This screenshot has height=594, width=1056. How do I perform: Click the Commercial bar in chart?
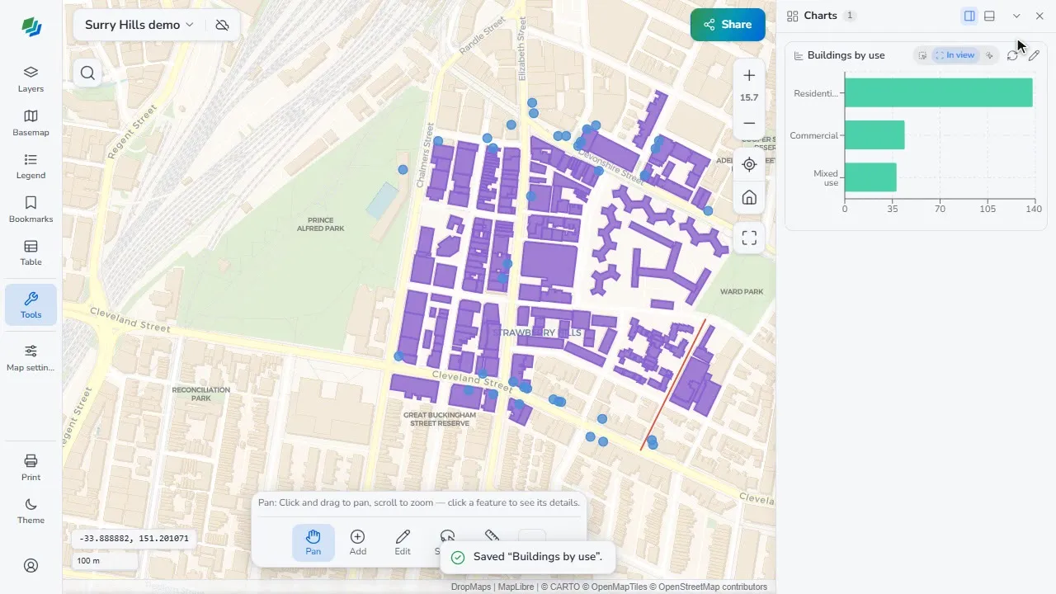[874, 135]
